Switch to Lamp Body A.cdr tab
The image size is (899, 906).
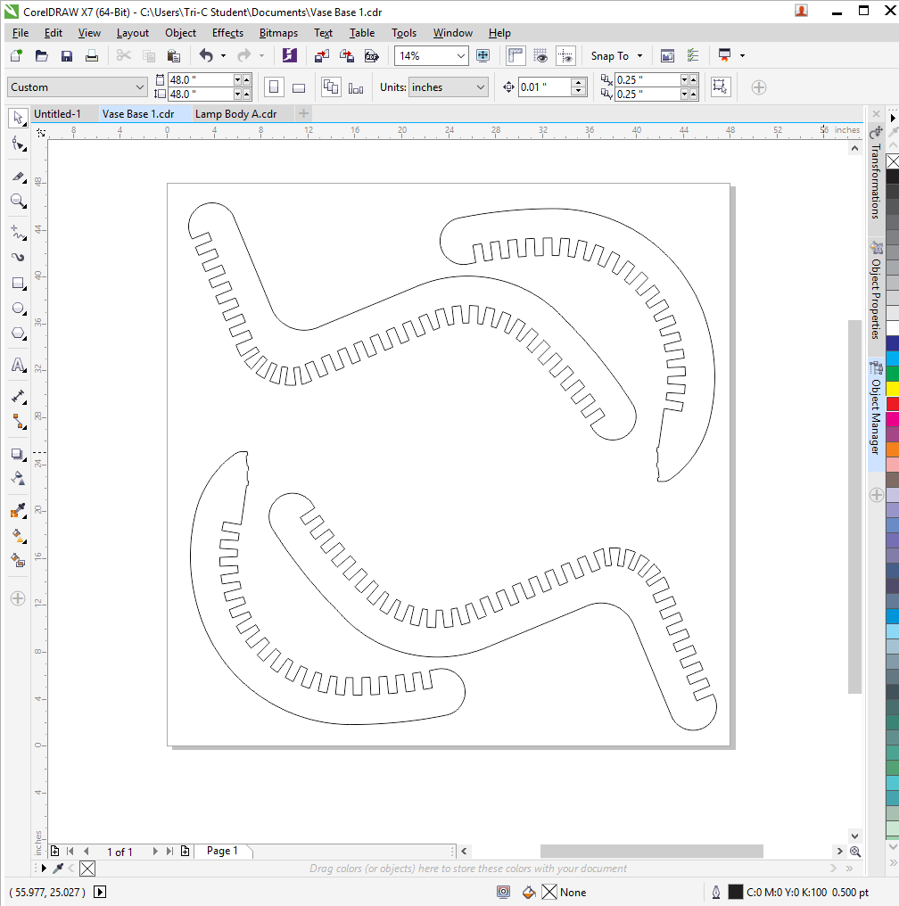coord(235,114)
